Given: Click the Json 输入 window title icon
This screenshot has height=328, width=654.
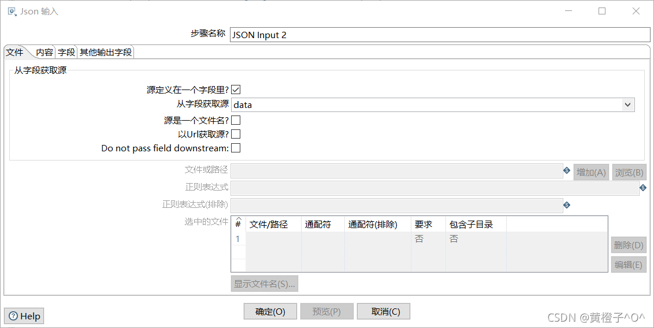Looking at the screenshot, I should [12, 11].
